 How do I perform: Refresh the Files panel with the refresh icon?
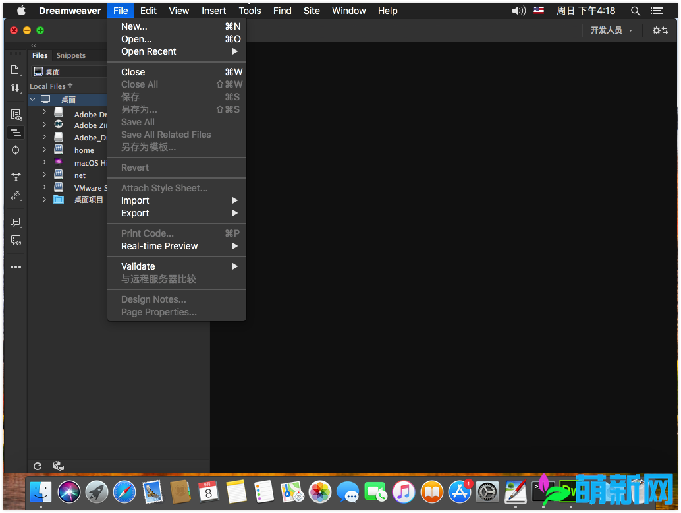click(x=38, y=466)
